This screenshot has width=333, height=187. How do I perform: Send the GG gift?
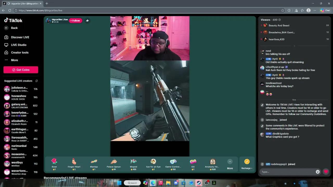[193, 164]
